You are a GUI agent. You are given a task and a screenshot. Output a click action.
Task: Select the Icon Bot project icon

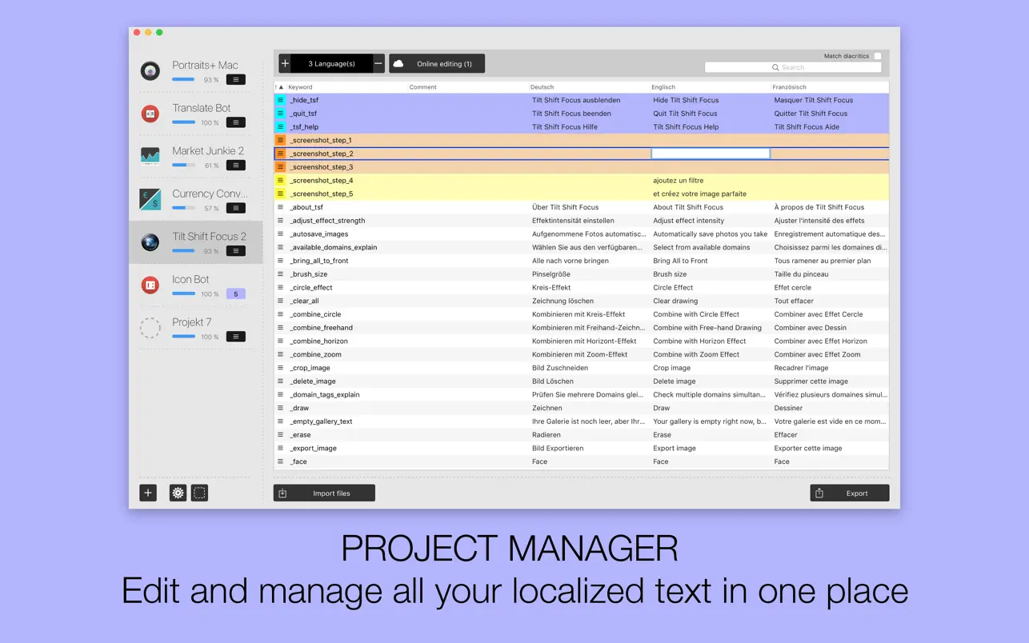(150, 285)
